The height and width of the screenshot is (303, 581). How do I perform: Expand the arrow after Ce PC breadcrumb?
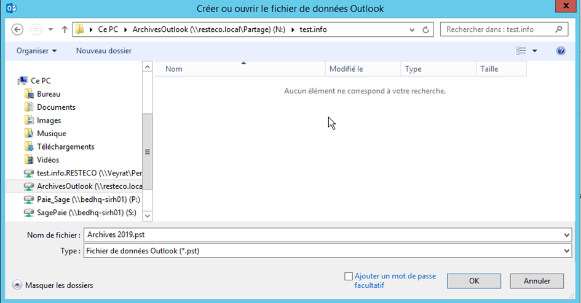(x=125, y=29)
